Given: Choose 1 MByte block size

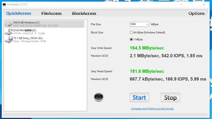Looking at the screenshot, I should (136, 39).
